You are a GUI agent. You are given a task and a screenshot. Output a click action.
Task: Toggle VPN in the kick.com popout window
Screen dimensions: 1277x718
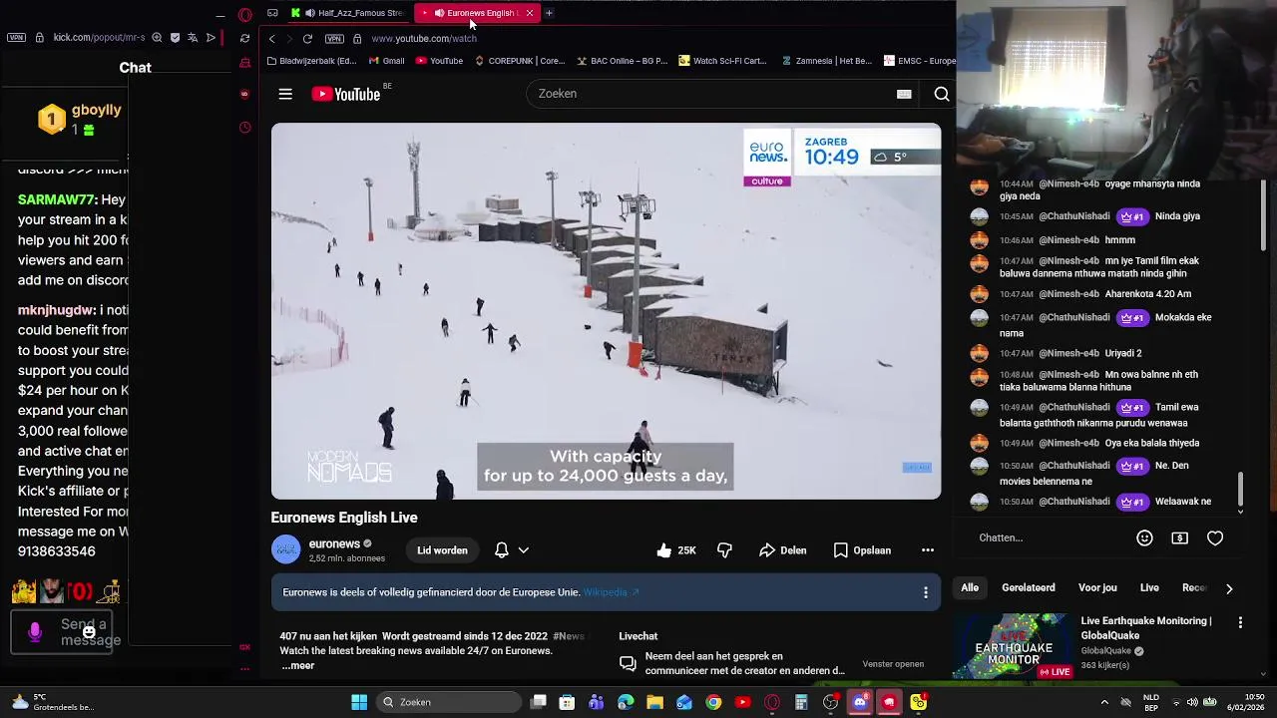click(16, 38)
